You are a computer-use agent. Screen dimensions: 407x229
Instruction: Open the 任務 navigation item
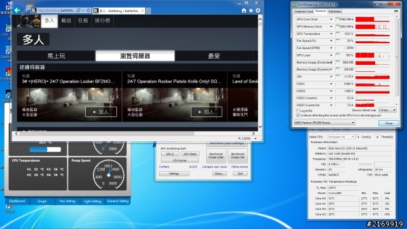coord(83,21)
